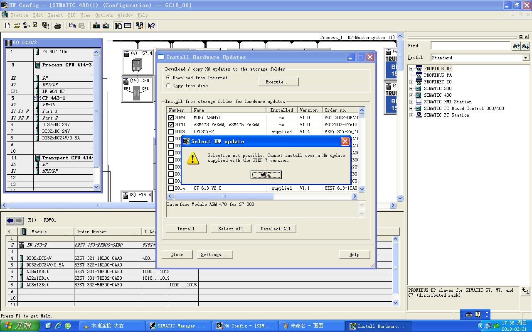Open the Station menu
Image resolution: width=532 pixels, height=332 pixels.
19,15
